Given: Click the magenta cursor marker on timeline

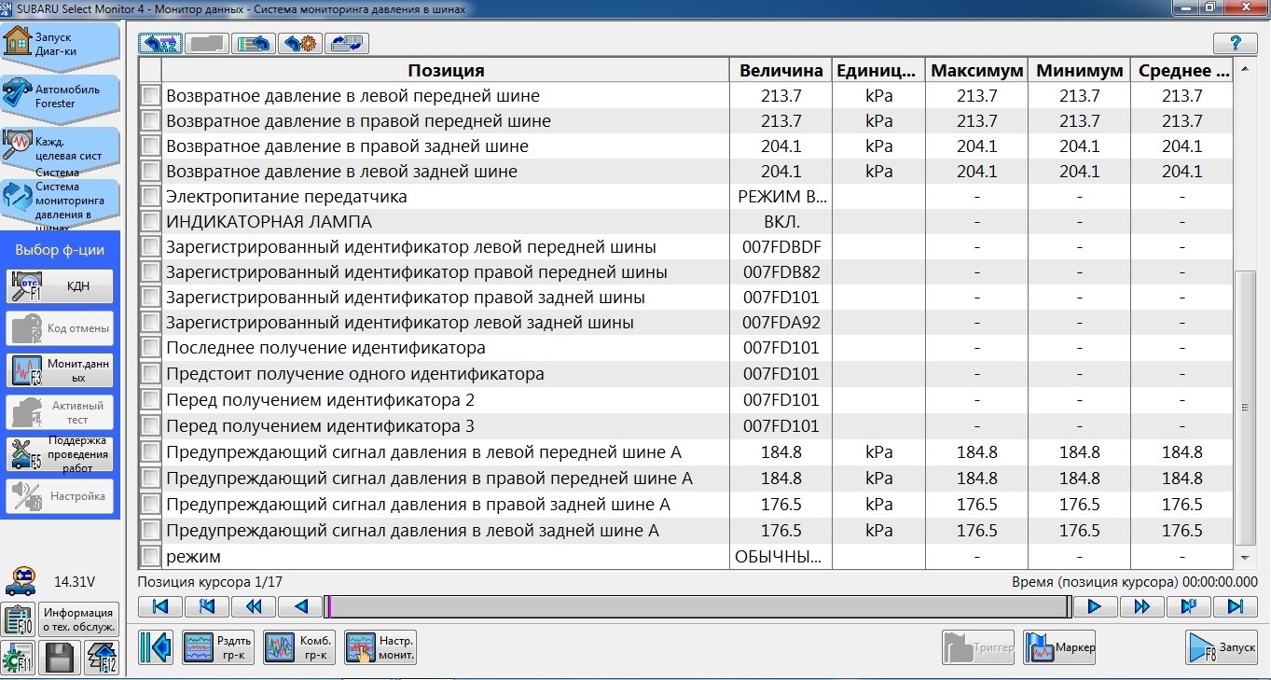Looking at the screenshot, I should (328, 606).
